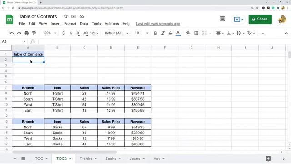Decrease decimal places
The image size is (291, 164).
(78, 33)
